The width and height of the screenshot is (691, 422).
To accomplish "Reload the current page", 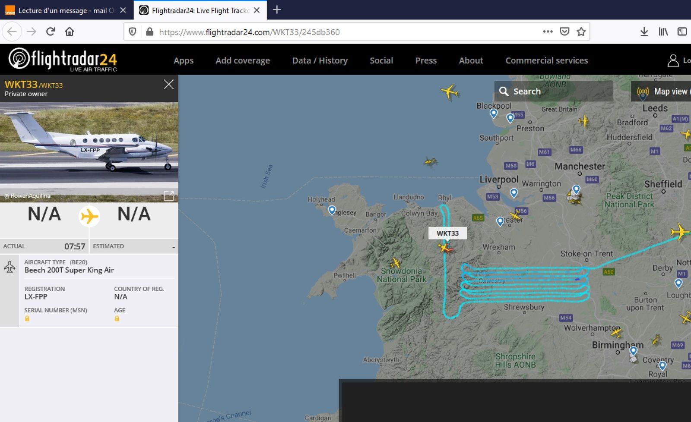I will click(x=51, y=31).
